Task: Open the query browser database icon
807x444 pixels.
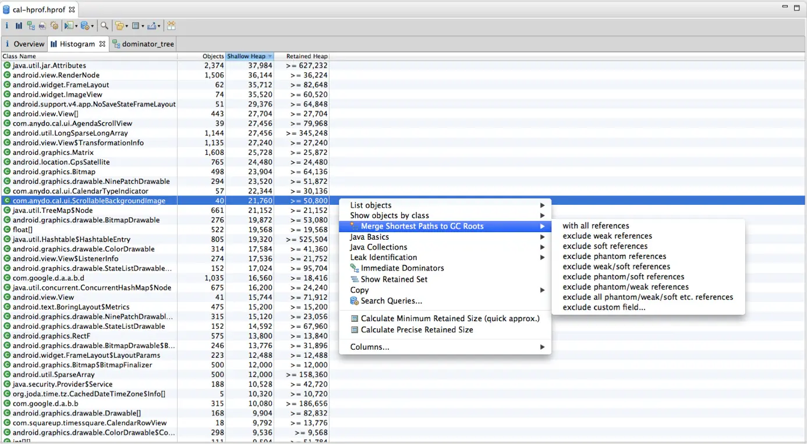Action: pyautogui.click(x=85, y=26)
